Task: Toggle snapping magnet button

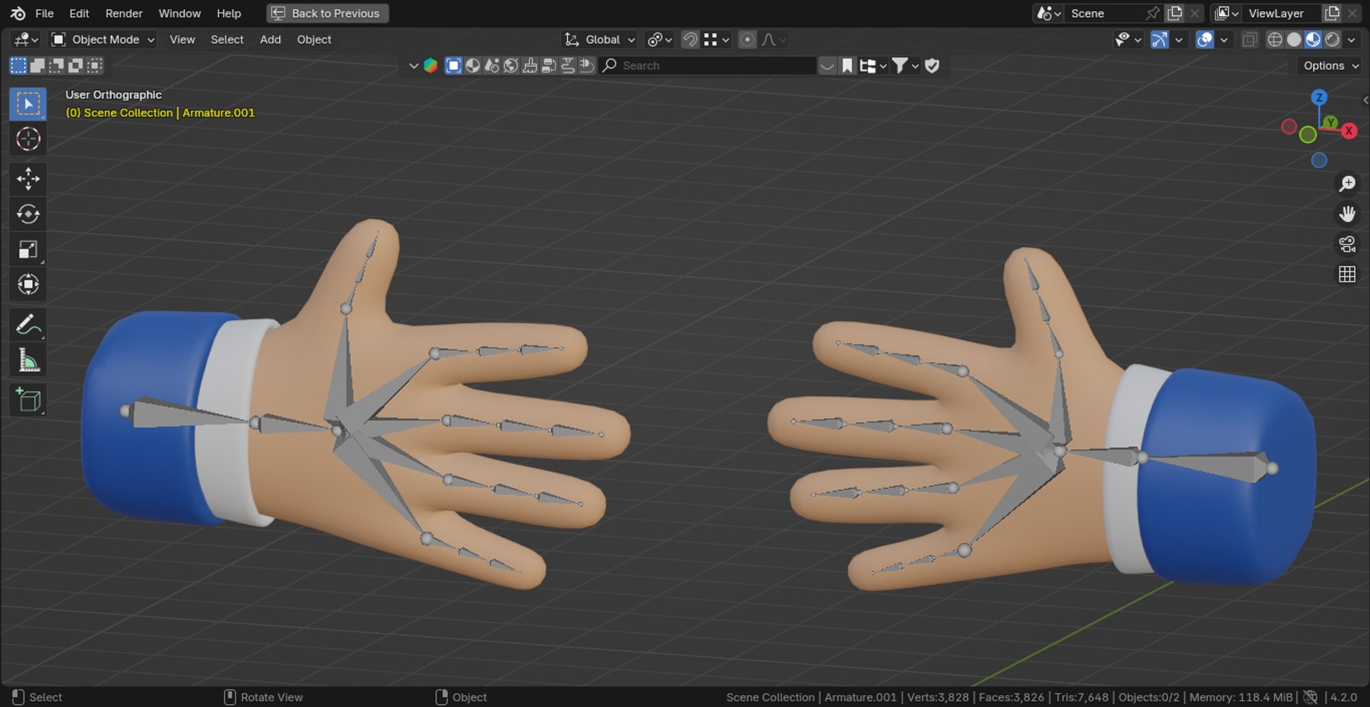Action: [x=690, y=40]
